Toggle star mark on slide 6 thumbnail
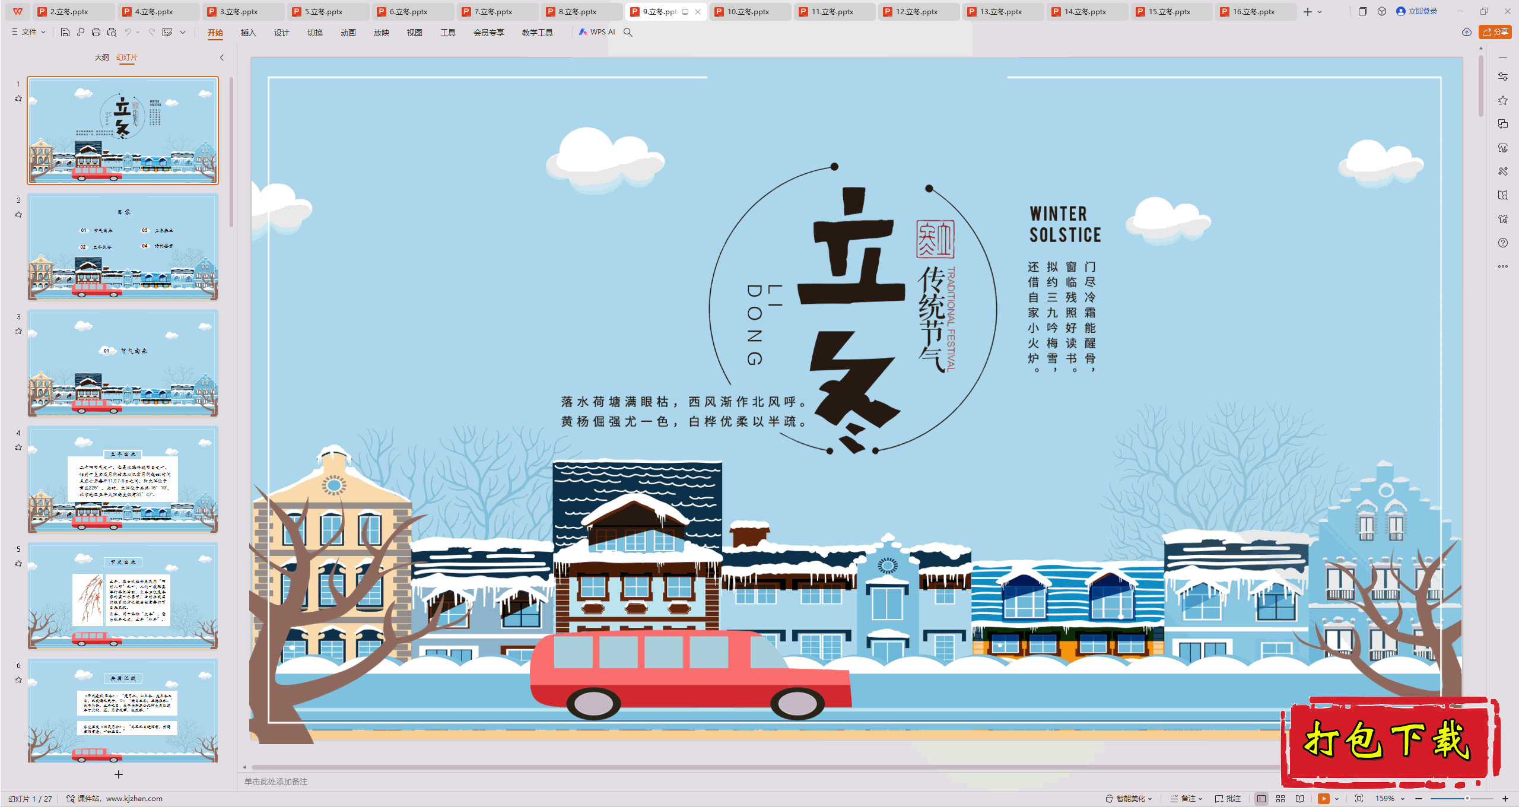 18,680
